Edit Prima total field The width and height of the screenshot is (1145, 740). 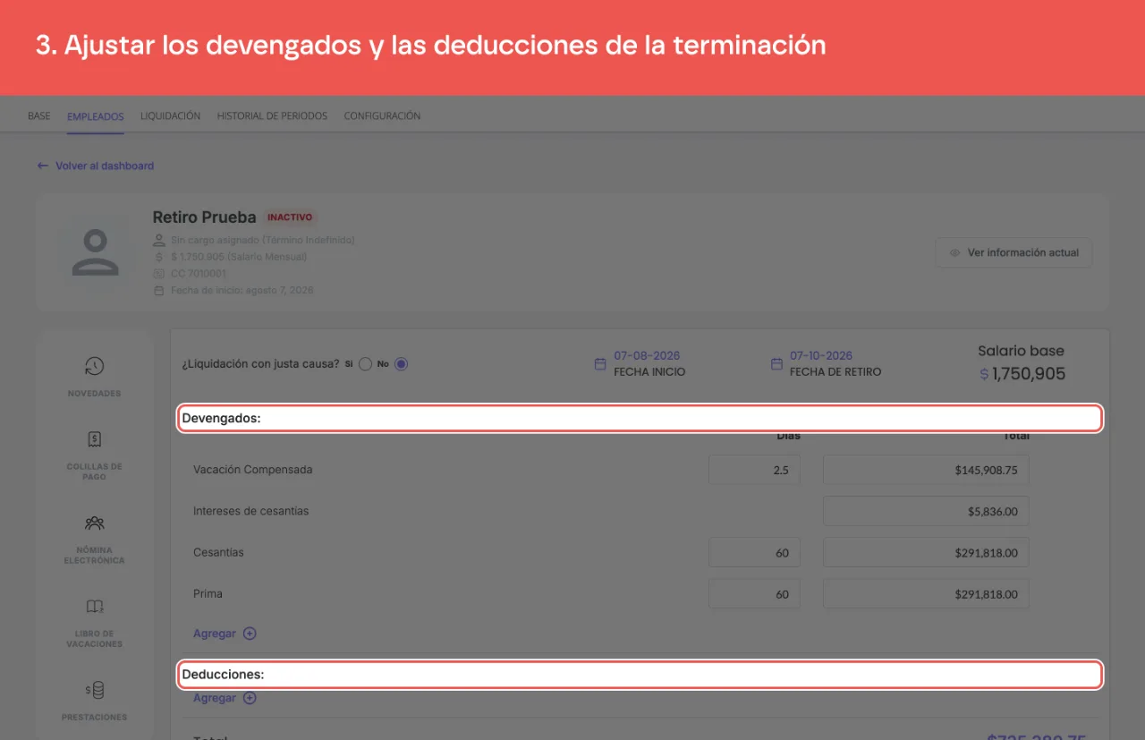(x=926, y=594)
